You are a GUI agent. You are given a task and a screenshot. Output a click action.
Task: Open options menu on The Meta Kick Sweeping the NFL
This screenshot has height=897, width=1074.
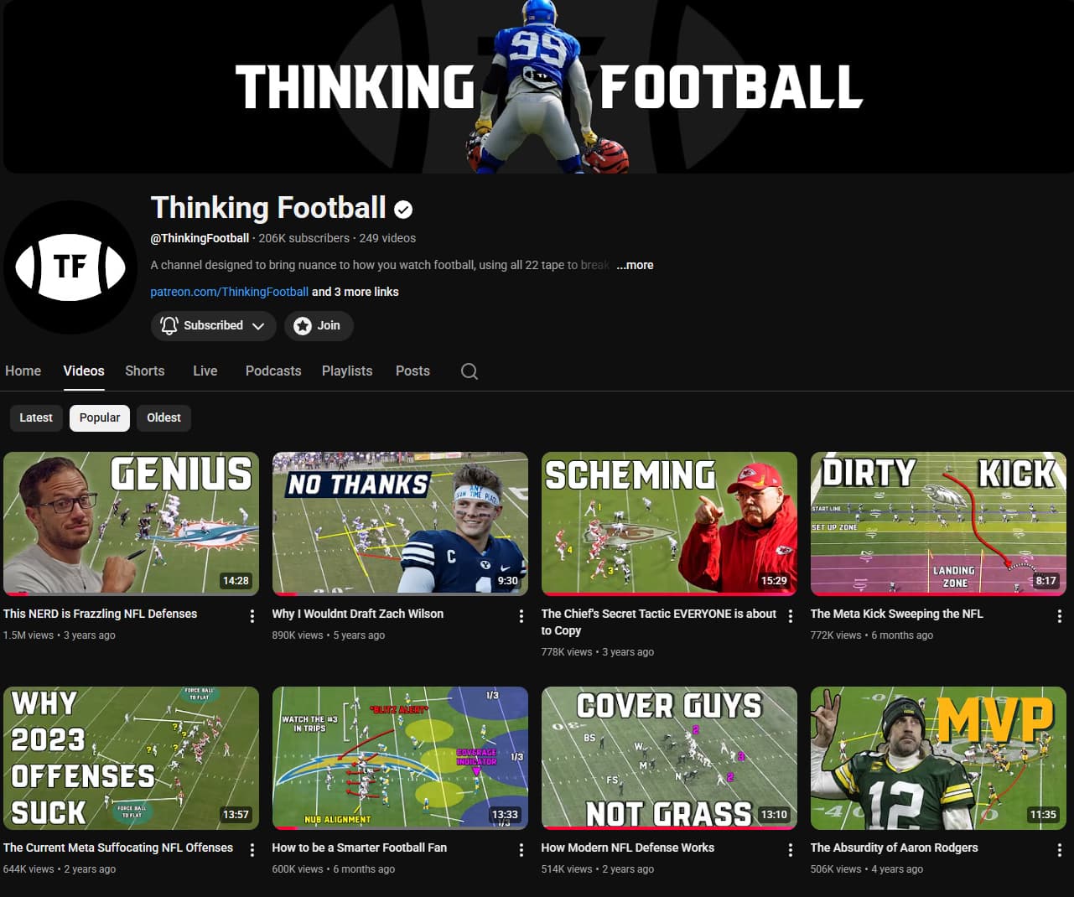tap(1058, 616)
